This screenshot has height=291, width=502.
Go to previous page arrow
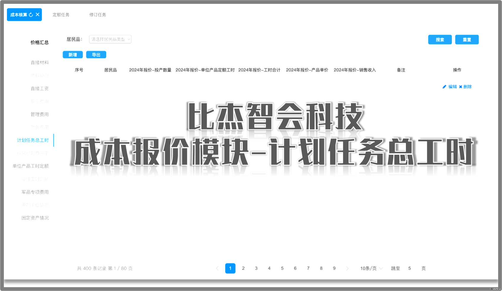pos(217,268)
